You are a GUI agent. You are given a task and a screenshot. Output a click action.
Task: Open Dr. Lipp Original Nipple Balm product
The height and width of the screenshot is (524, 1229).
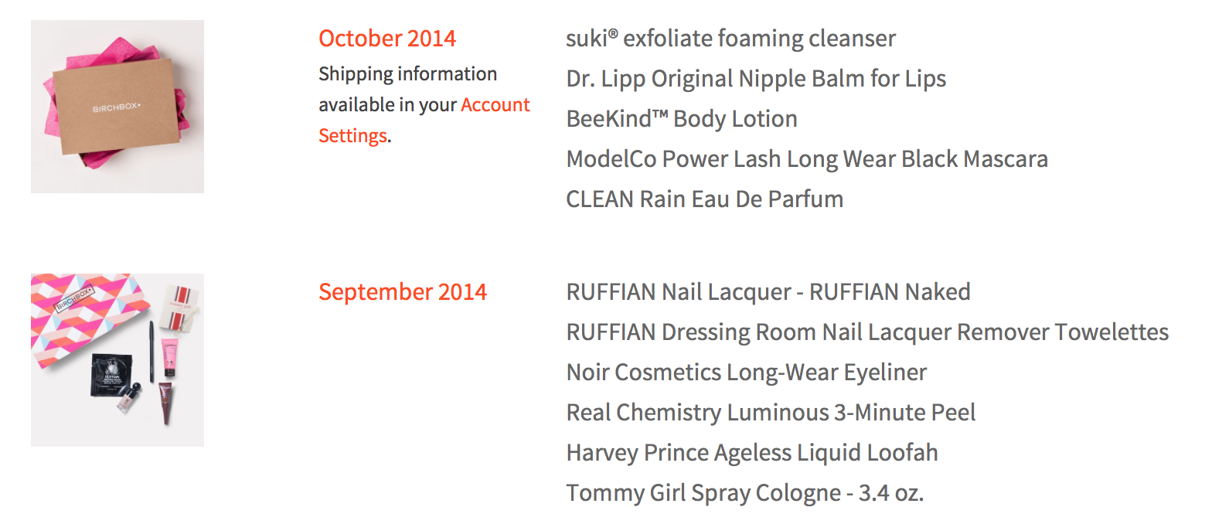pos(756,78)
